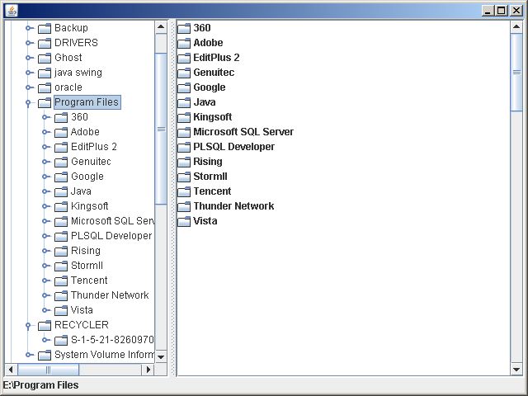The width and height of the screenshot is (528, 396).
Task: Minimize the window
Action: coord(488,11)
